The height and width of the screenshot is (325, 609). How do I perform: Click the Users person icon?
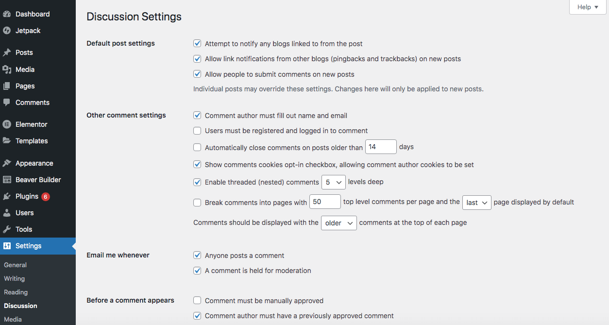coord(7,213)
